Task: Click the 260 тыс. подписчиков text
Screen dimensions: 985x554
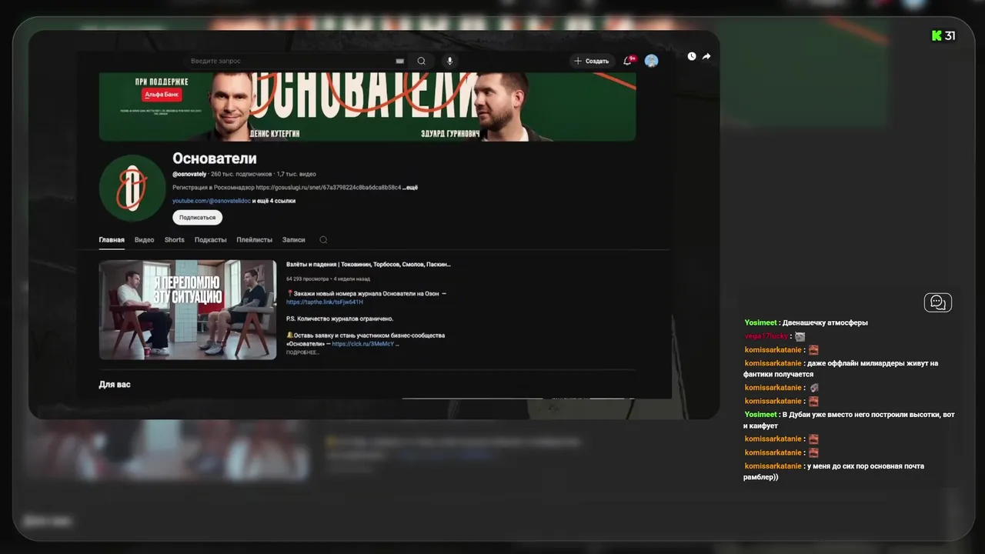Action: coord(241,175)
